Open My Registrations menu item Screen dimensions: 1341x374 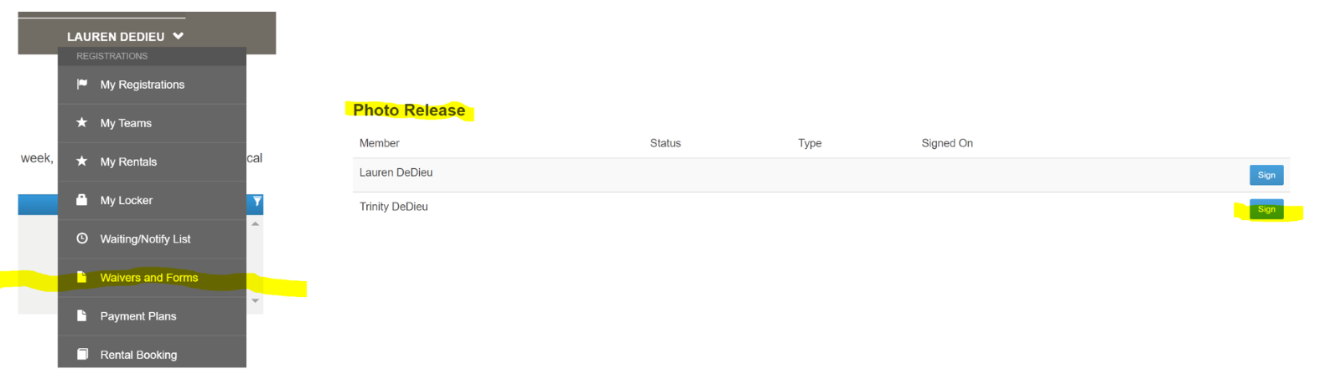coord(142,85)
